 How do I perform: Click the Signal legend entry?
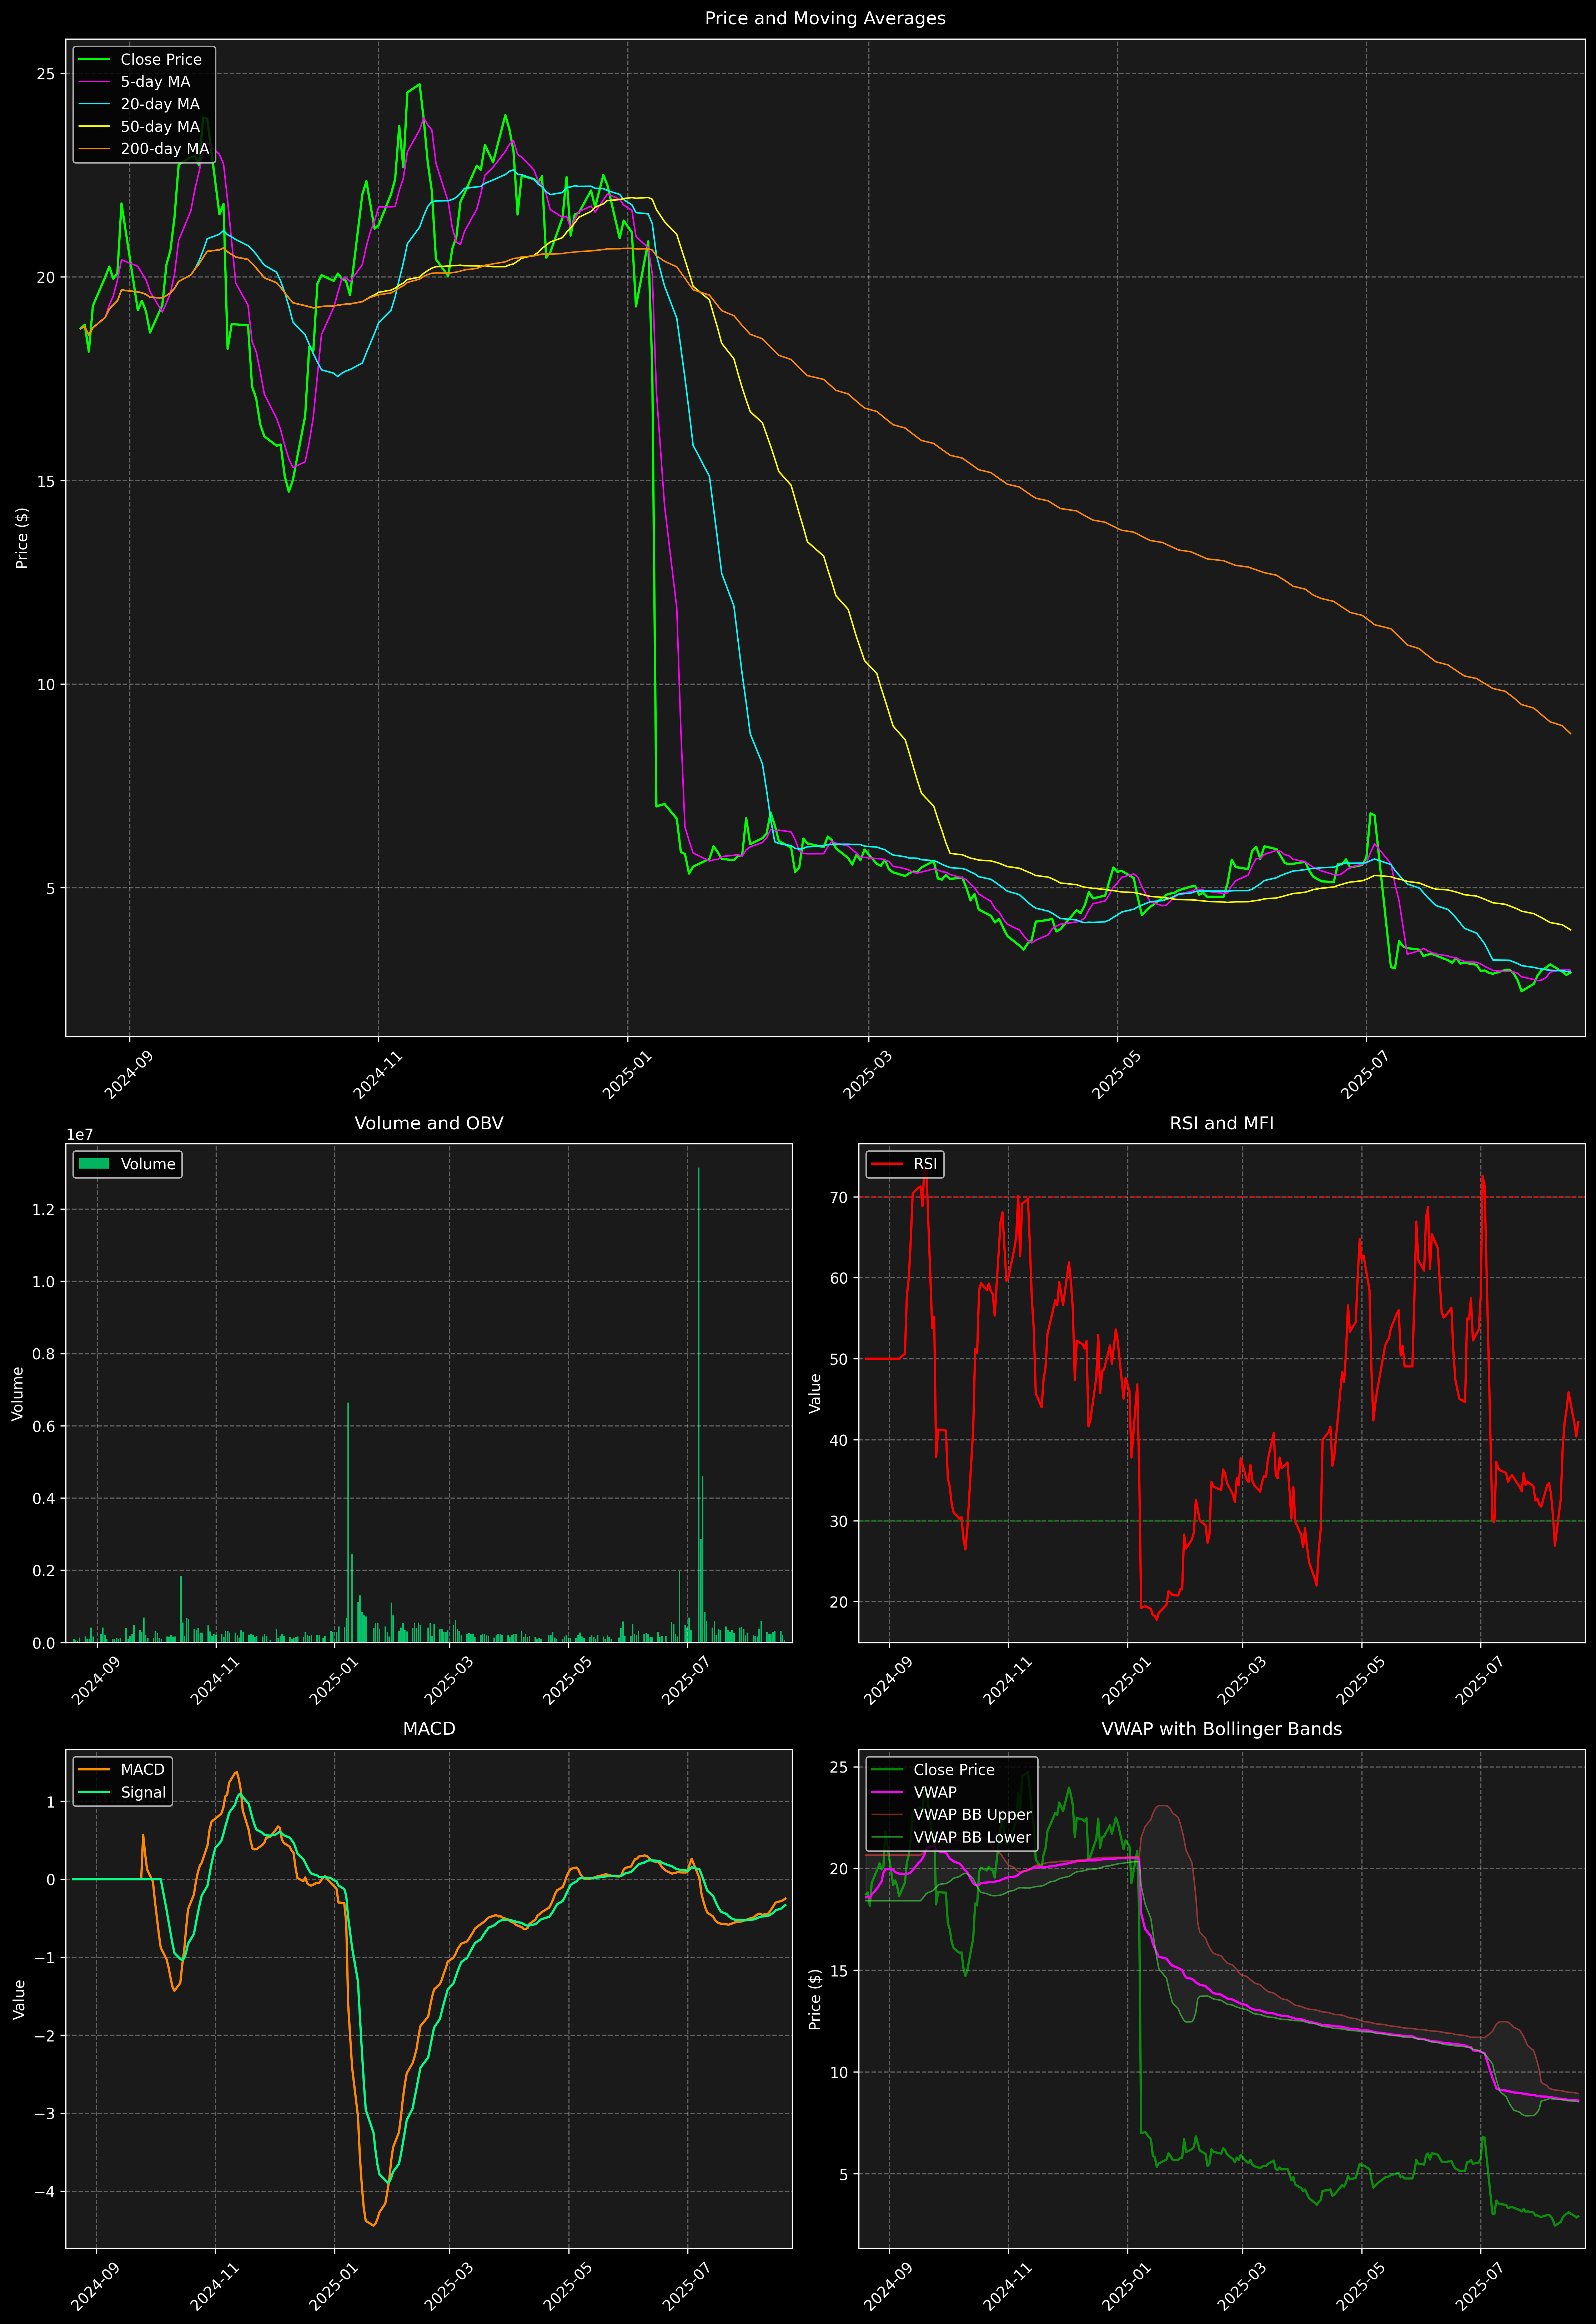142,1792
